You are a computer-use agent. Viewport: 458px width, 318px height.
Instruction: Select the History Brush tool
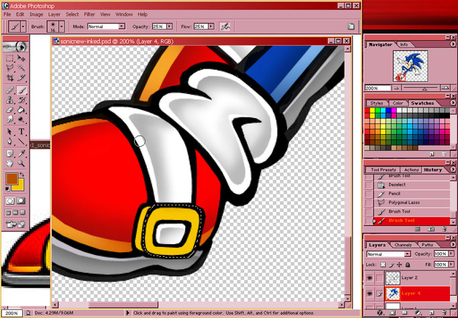pyautogui.click(x=21, y=100)
